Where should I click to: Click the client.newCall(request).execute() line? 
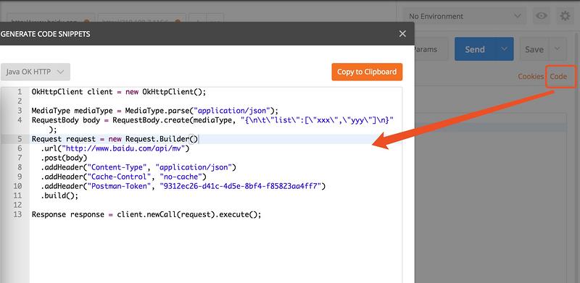(x=146, y=215)
